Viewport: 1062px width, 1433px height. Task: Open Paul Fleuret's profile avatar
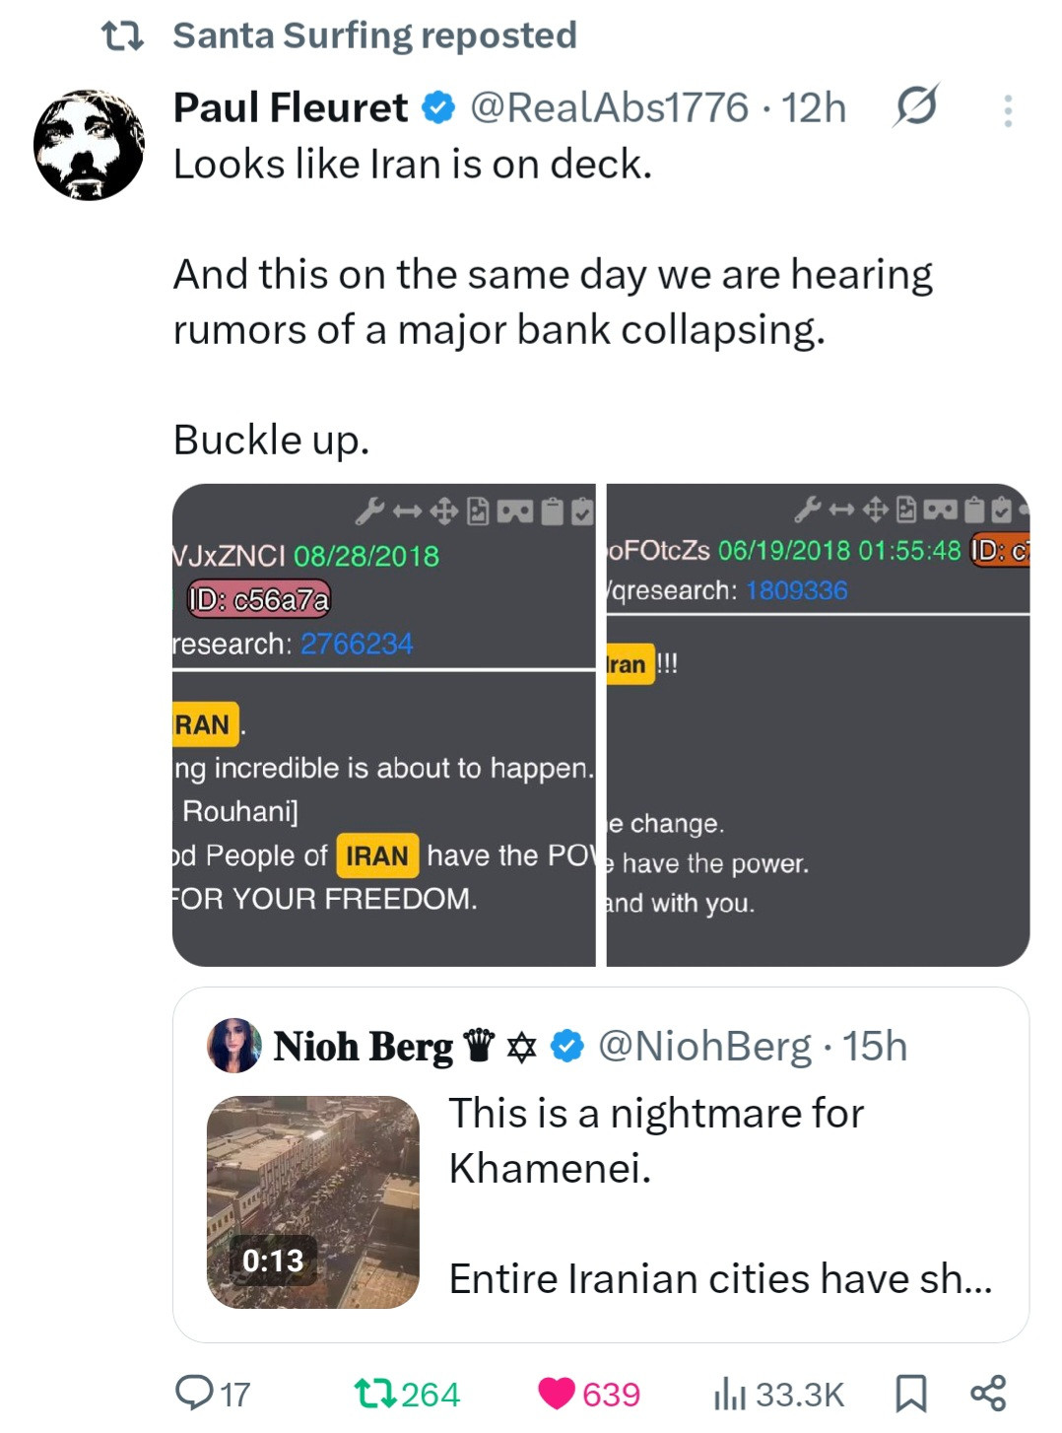pyautogui.click(x=89, y=145)
